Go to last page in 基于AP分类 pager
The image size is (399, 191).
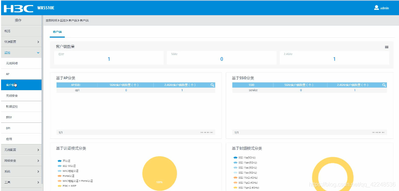tap(212, 132)
